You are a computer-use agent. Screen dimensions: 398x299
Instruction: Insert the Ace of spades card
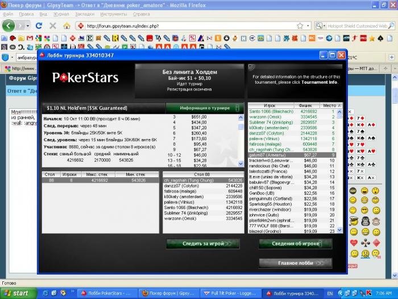(x=371, y=138)
